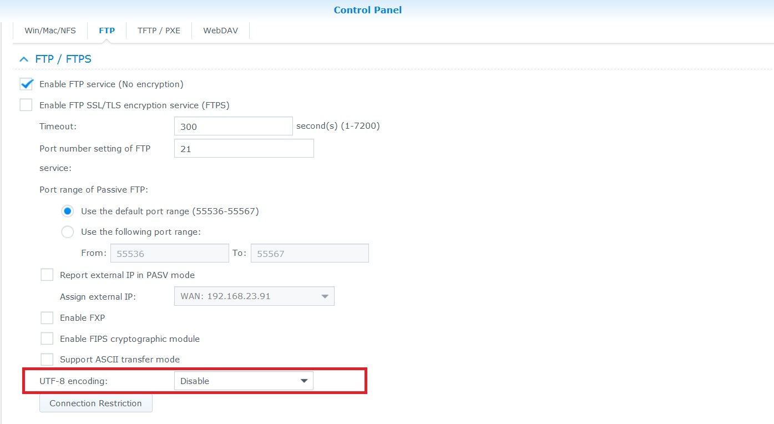Click the Control Panel title
The image size is (774, 424).
pos(367,9)
